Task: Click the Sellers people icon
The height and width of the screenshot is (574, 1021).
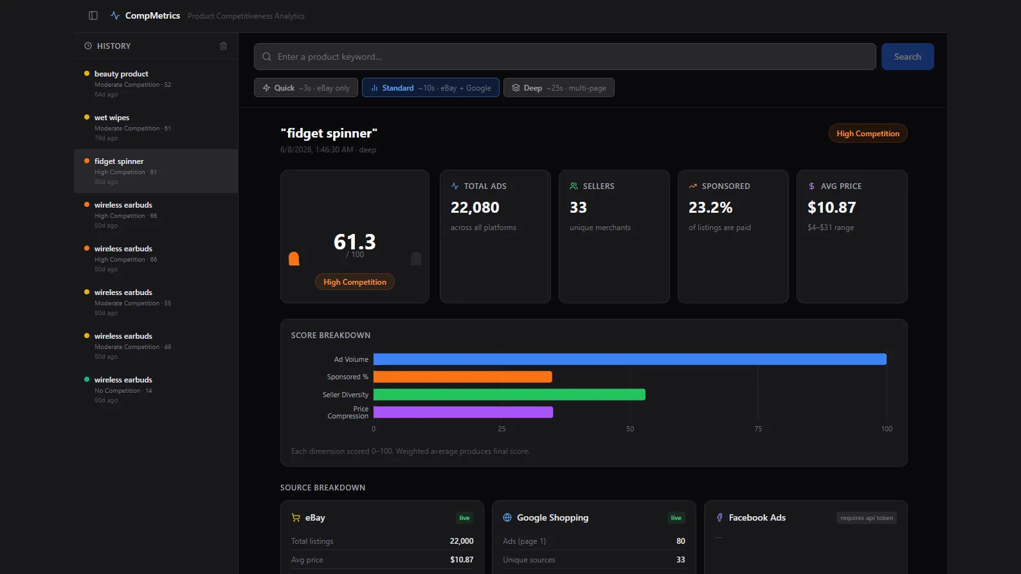Action: pos(574,186)
